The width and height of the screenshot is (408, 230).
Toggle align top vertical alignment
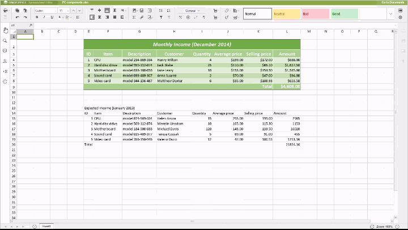(x=92, y=11)
